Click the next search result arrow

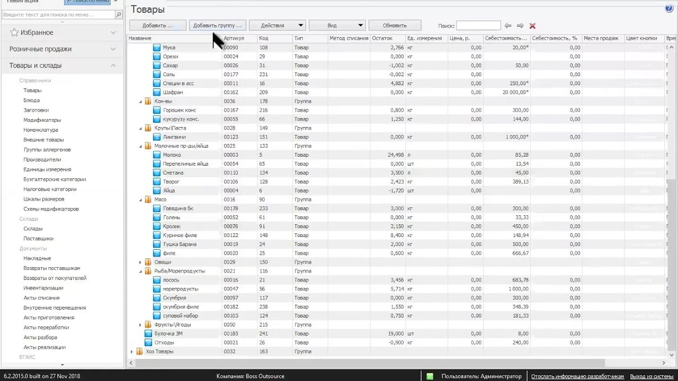(x=520, y=25)
